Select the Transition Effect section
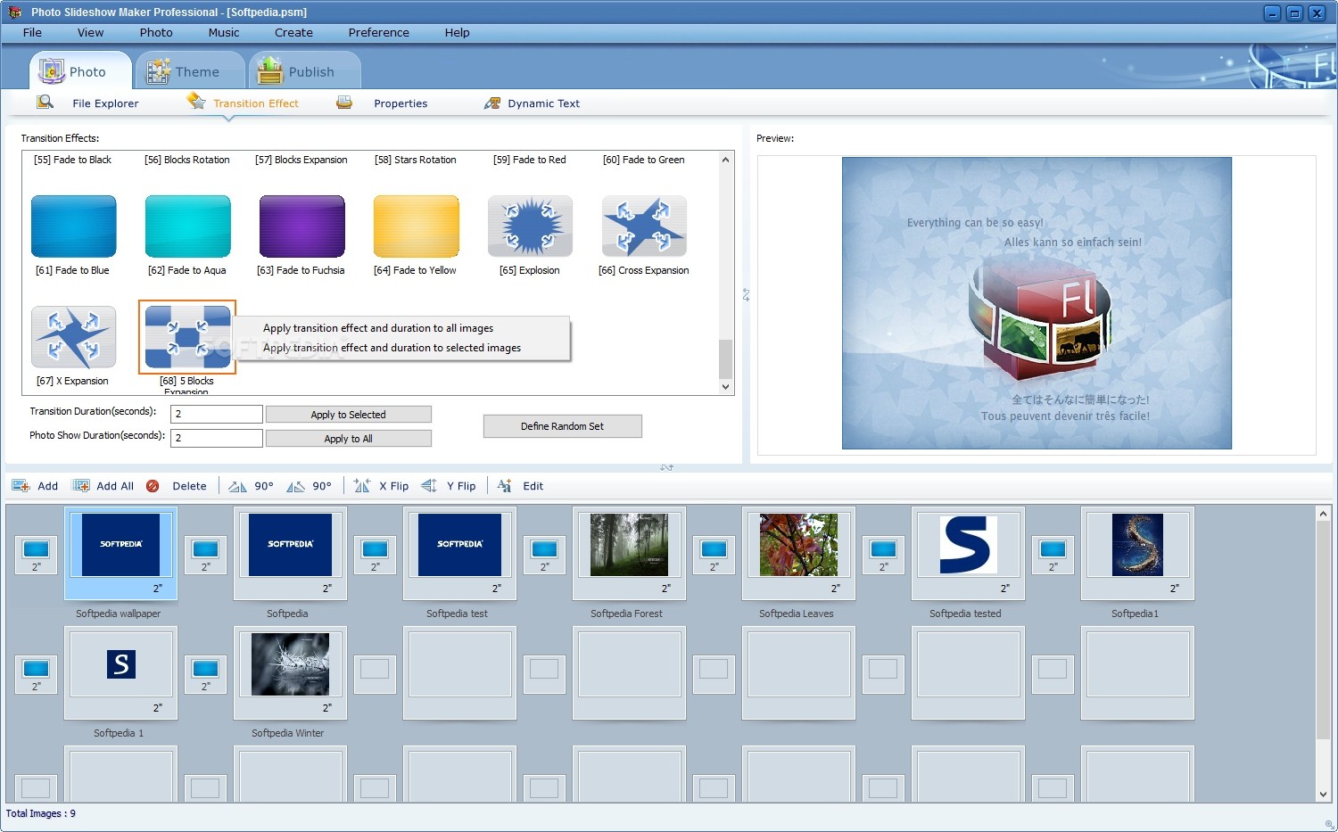Screen dimensions: 1338x832 [256, 103]
